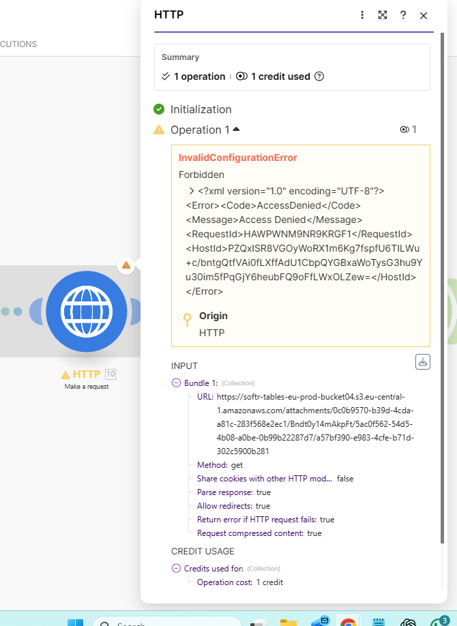Expand the XML error response arrow
457x626 pixels.
192,192
